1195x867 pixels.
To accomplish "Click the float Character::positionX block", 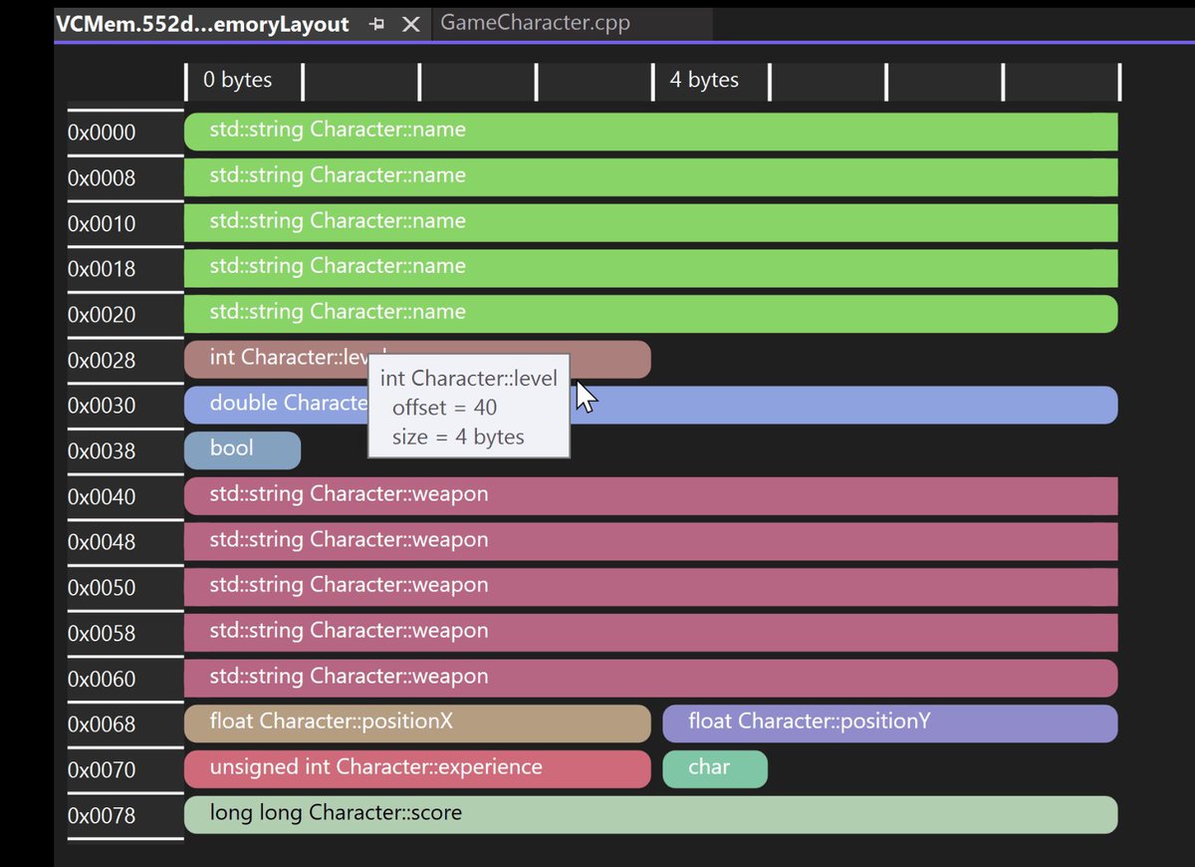I will coord(417,723).
